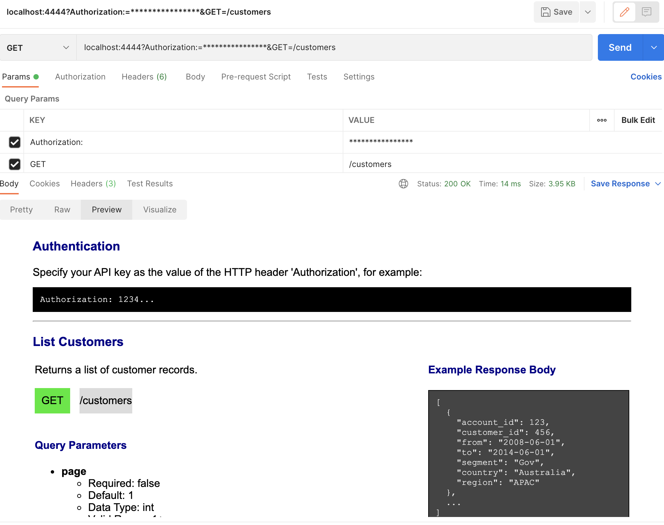Switch to Visualize view

point(160,210)
